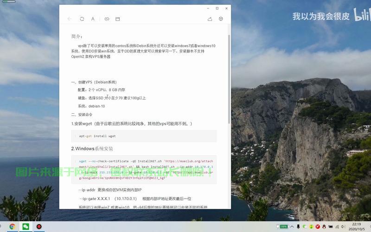Viewport: 371px width, 232px height.
Task: Click the code block apt-get install wget
Action: click(144, 136)
